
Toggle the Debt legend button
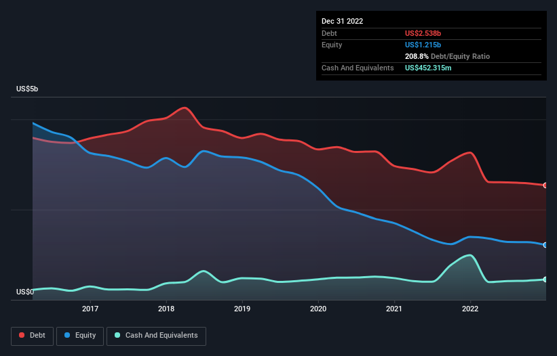click(x=33, y=336)
